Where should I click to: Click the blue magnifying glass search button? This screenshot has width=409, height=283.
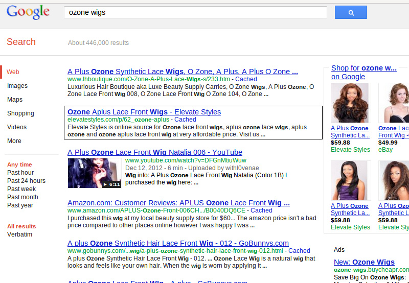(351, 12)
